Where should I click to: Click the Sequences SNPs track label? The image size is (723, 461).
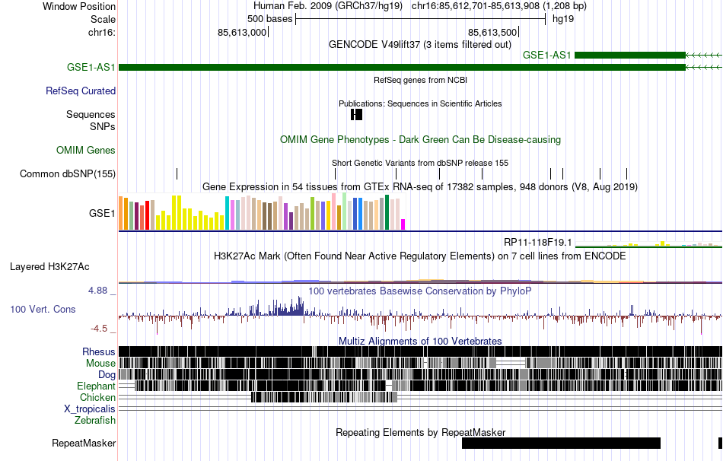[91, 120]
